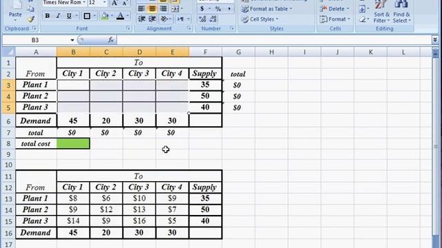Apply the Fill Color bucket

click(105, 16)
